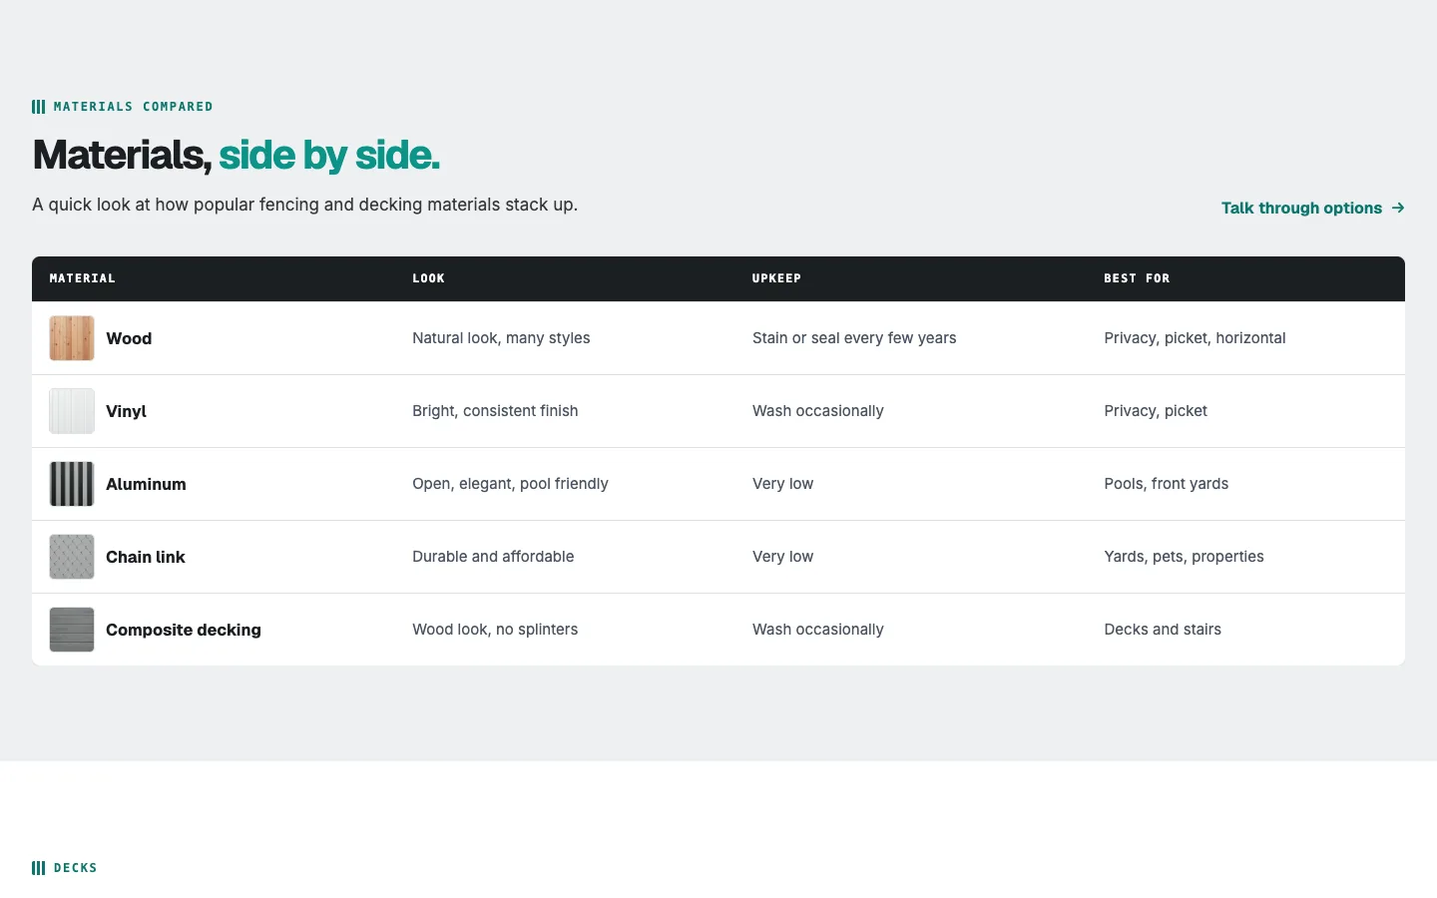Viewport: 1437px width, 898px height.
Task: Select the Aluminum row name
Action: click(x=146, y=484)
